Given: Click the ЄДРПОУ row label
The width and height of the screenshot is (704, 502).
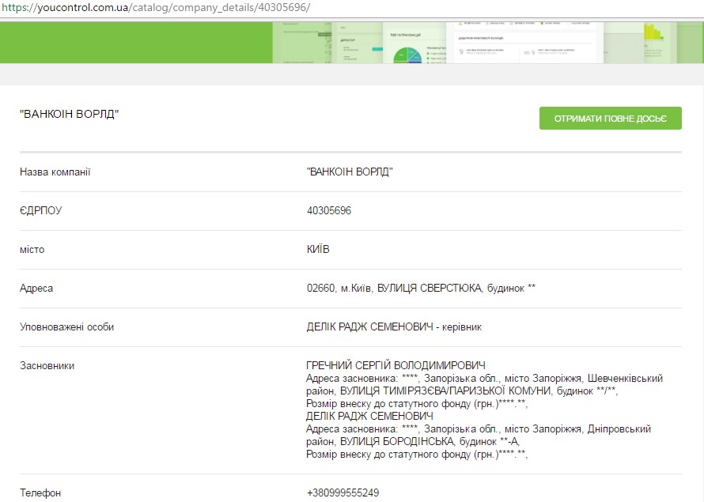Looking at the screenshot, I should click(40, 211).
